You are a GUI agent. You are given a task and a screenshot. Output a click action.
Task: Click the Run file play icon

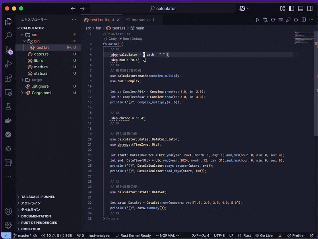click(x=257, y=20)
